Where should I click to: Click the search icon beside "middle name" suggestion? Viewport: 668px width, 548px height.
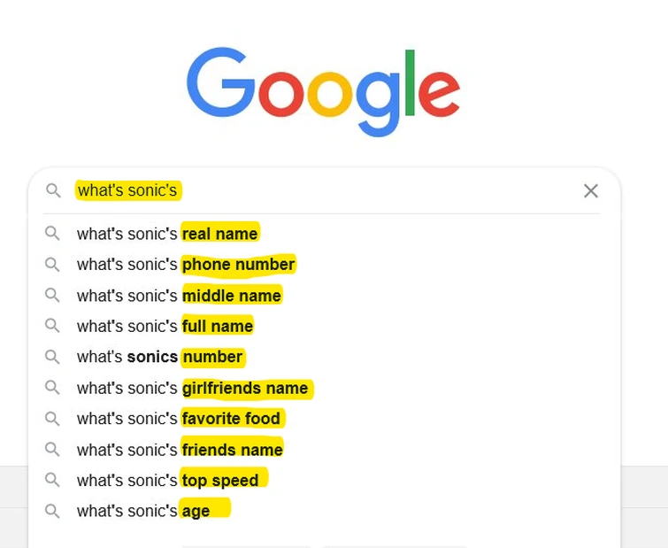(x=53, y=295)
